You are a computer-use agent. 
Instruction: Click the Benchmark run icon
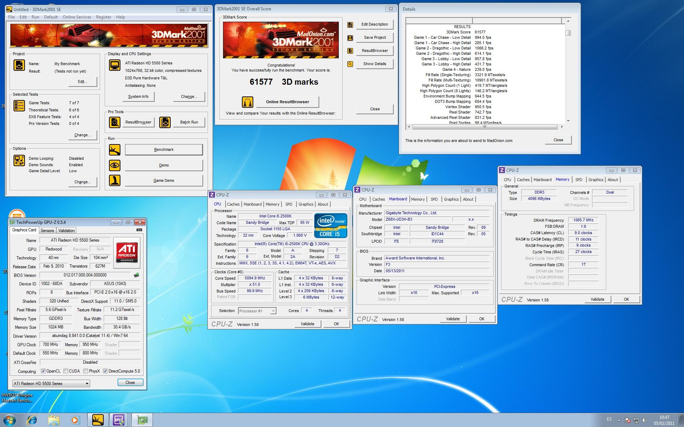[x=115, y=150]
